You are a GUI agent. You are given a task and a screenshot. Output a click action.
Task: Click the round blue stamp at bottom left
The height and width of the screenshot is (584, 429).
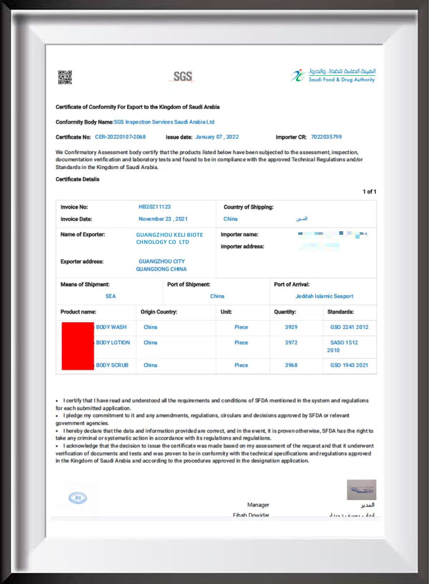78,498
